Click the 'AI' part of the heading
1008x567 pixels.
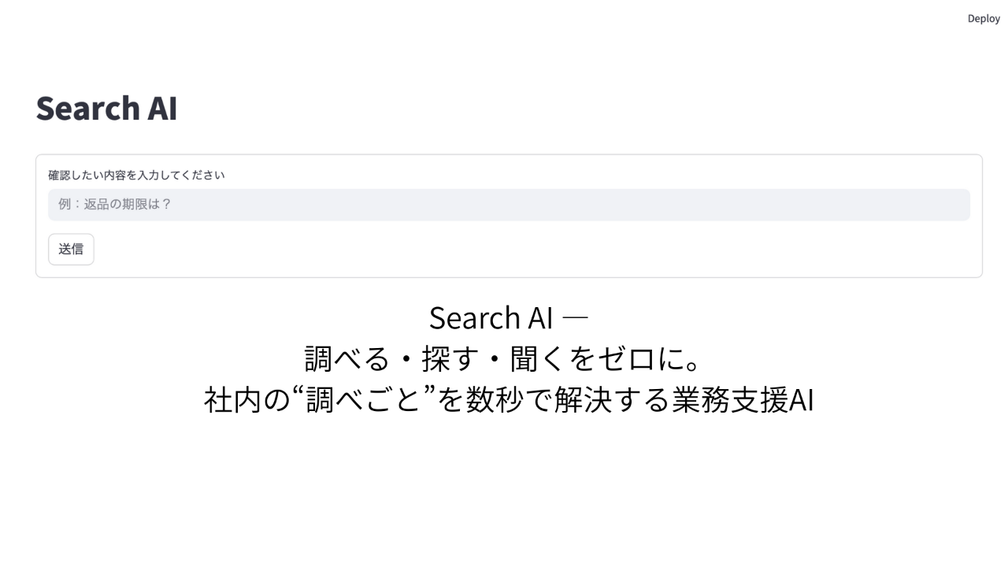click(162, 109)
